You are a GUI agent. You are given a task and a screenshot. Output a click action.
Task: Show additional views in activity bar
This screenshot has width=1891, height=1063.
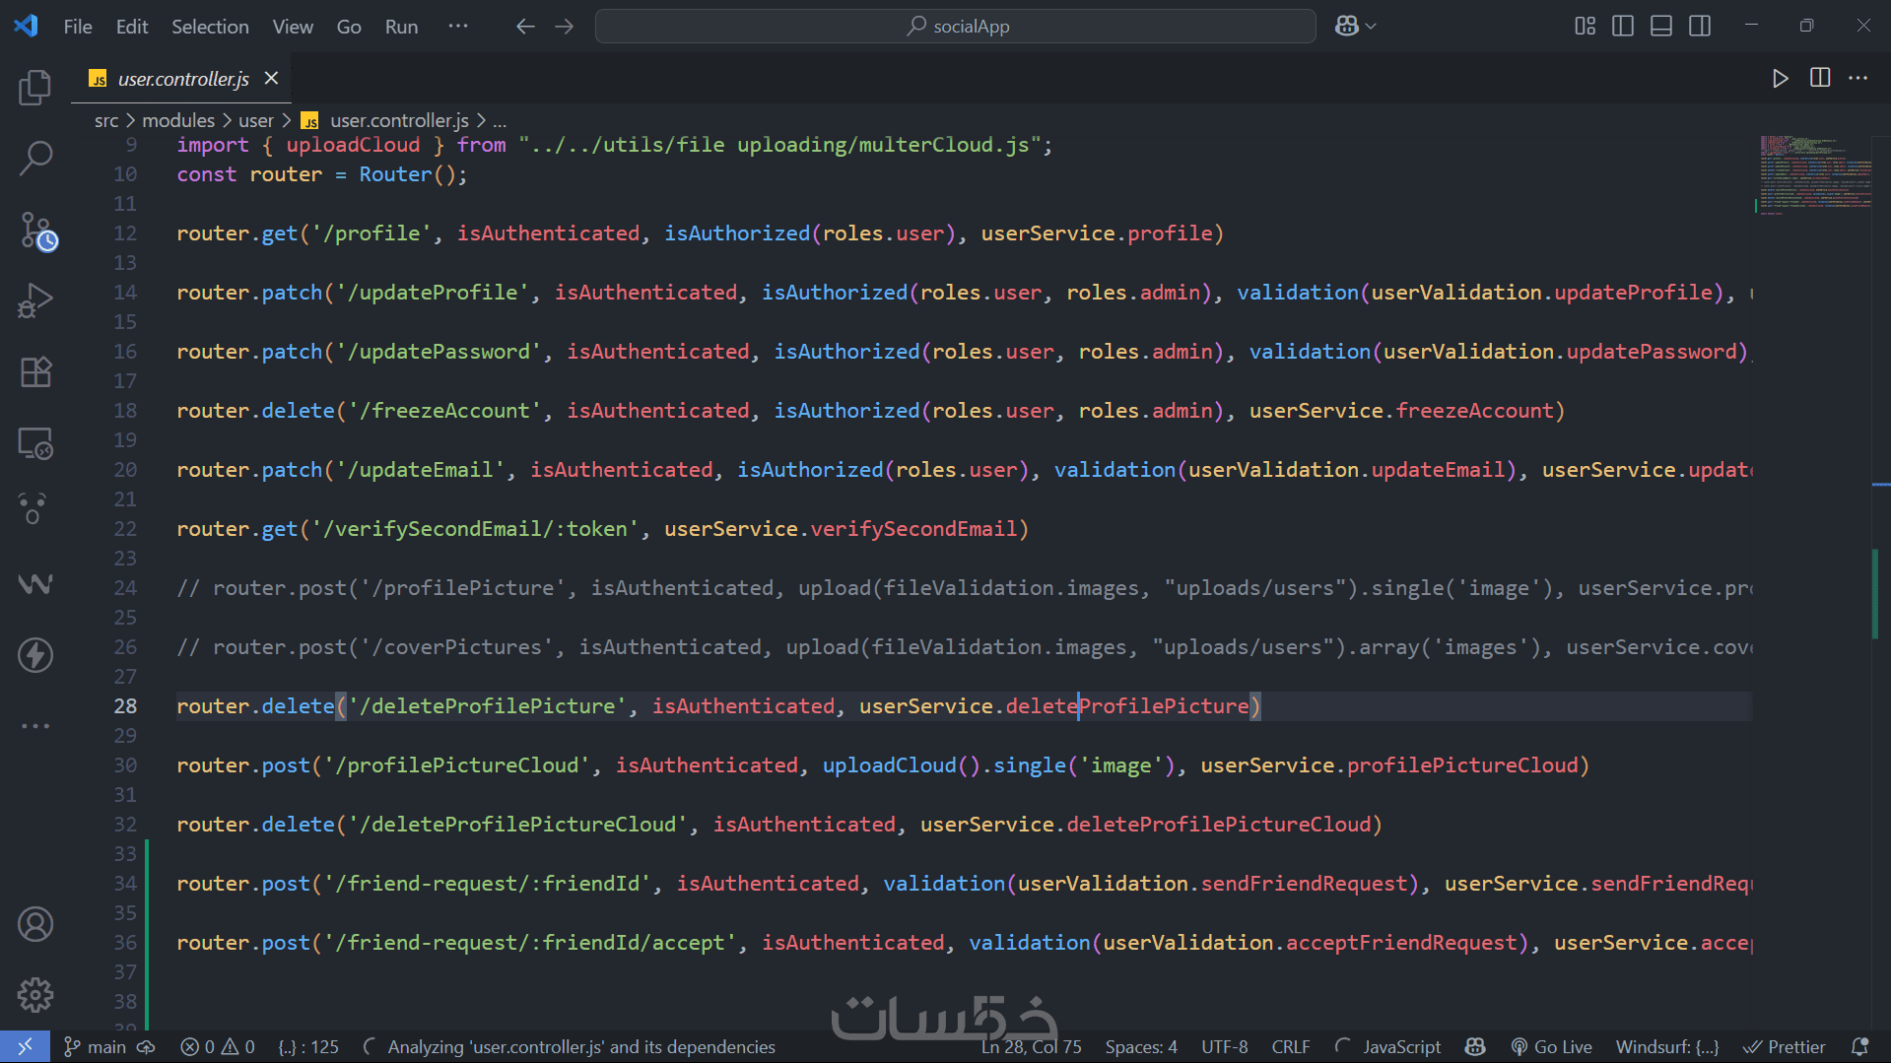coord(35,726)
